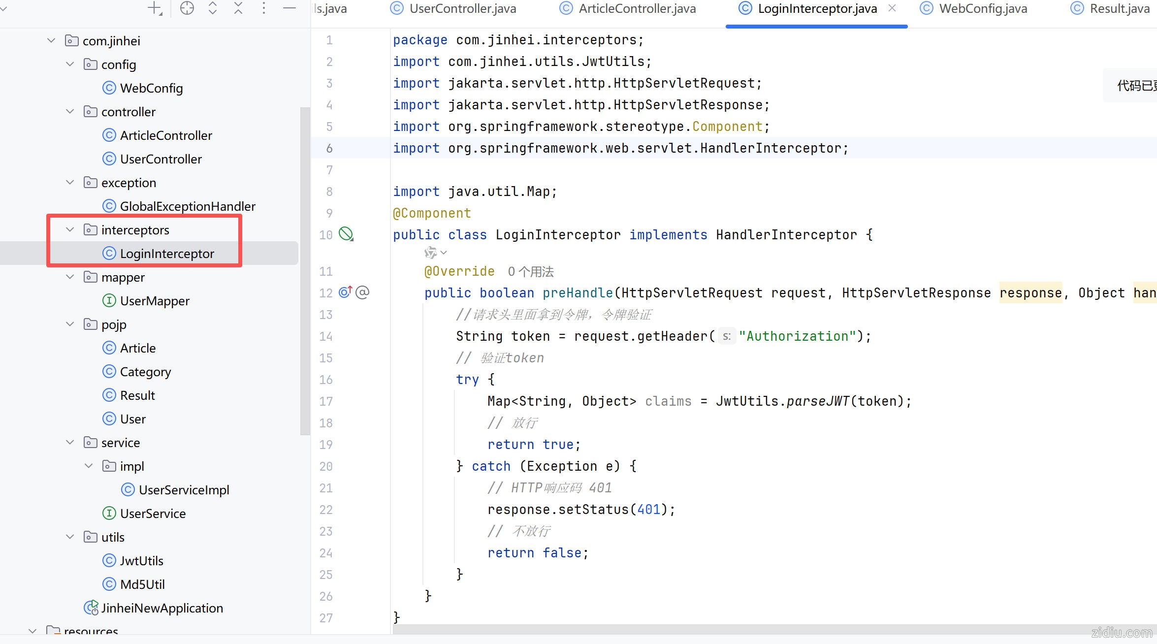Click the expand all tree icon
This screenshot has width=1157, height=644.
pyautogui.click(x=213, y=8)
